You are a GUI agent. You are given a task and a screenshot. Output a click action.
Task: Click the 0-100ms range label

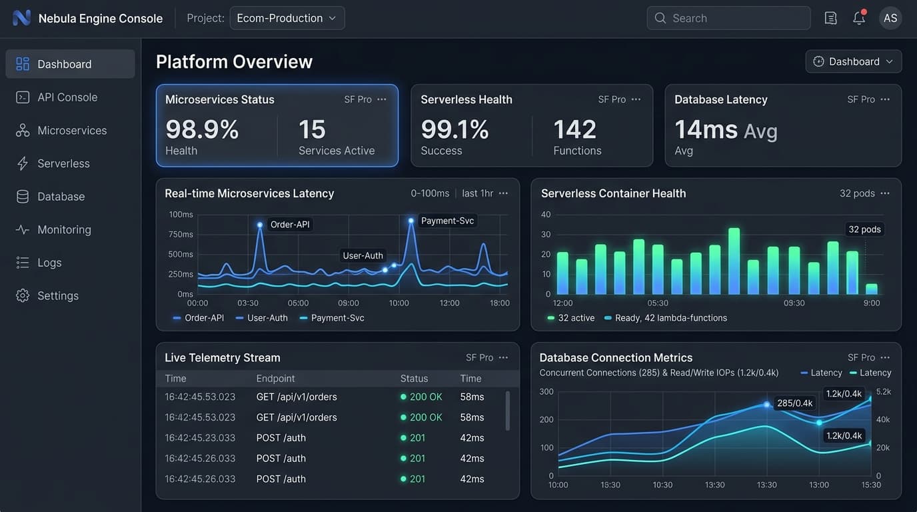coord(430,193)
